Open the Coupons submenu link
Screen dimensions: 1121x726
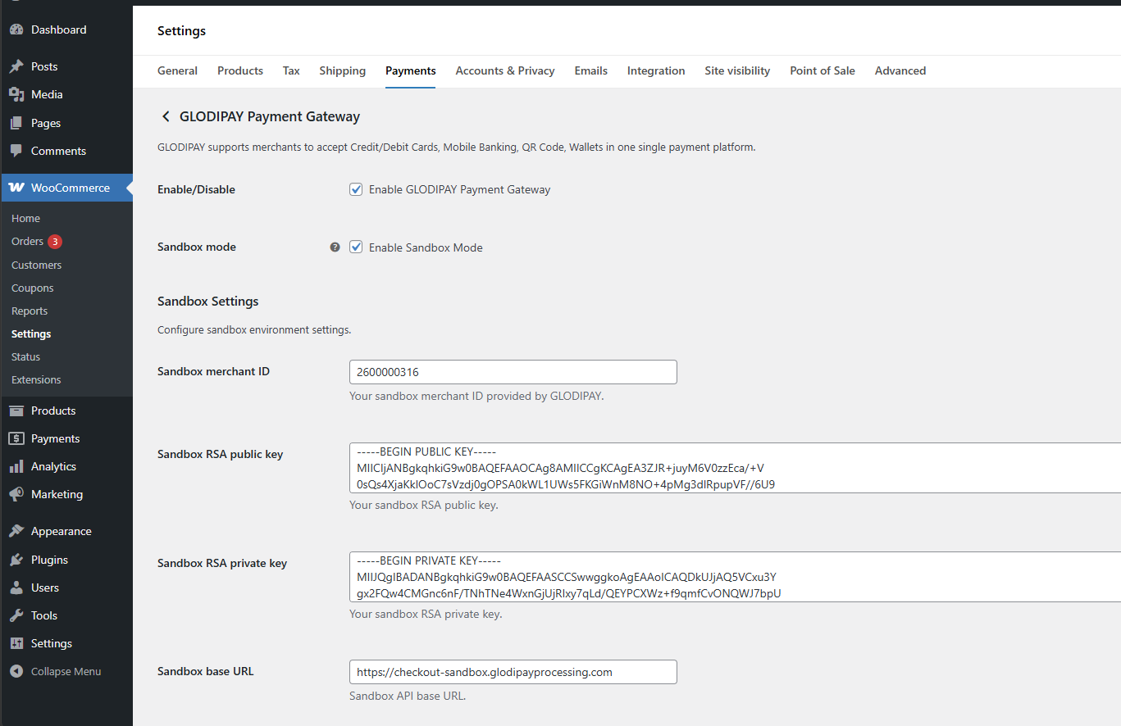tap(33, 288)
